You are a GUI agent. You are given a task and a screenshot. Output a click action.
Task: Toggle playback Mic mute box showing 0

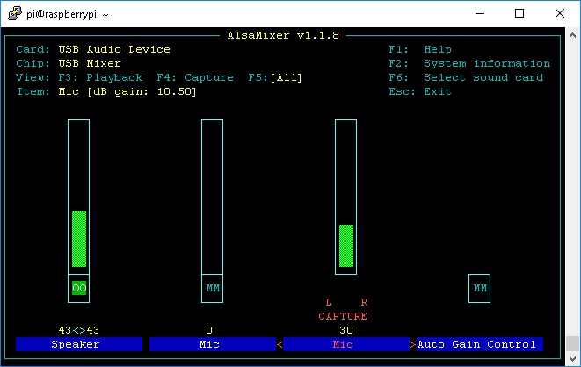click(x=213, y=288)
